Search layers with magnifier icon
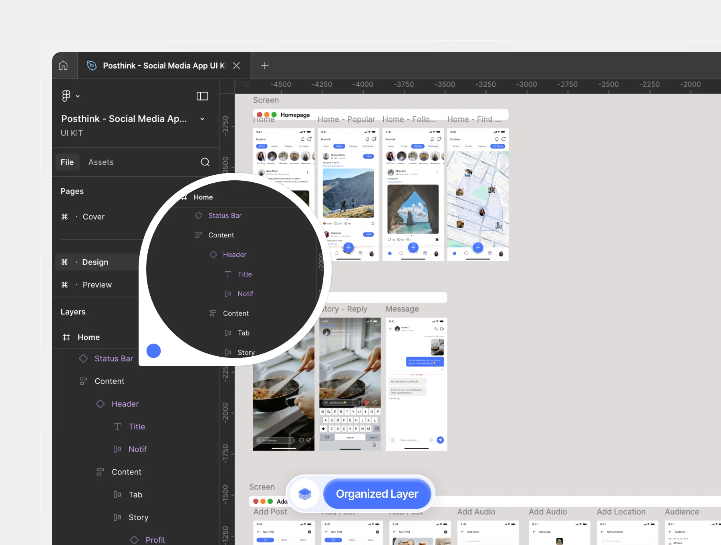721x545 pixels. [x=205, y=162]
